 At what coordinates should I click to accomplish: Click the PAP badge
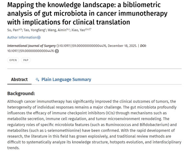coord(26,60)
